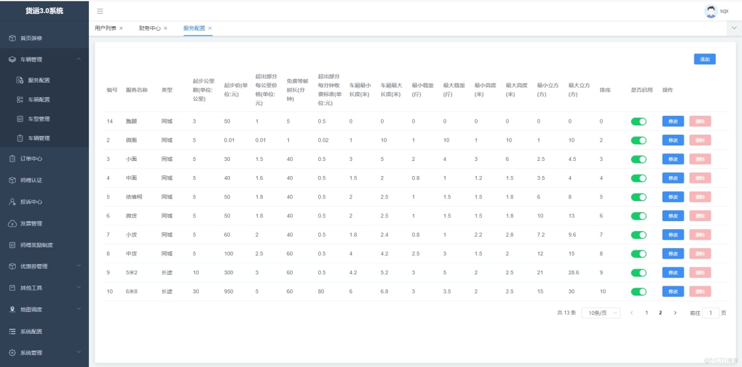Click the 车辆管理 layers icon in the 货运3.0 sidebar
742x367 pixels.
13,59
